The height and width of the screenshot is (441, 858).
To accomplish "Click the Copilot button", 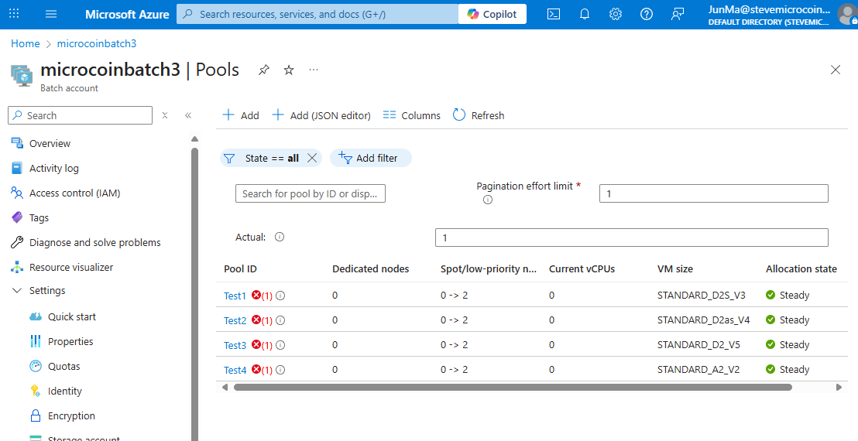I will [x=492, y=14].
